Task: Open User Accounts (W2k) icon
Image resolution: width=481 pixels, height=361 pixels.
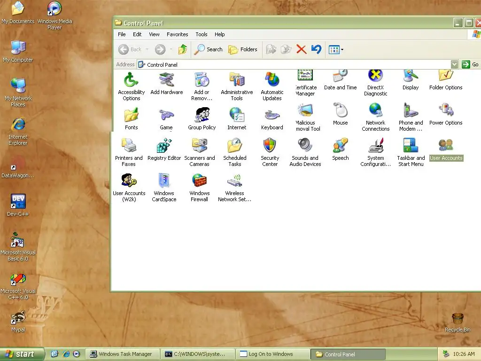Action: coord(129,188)
